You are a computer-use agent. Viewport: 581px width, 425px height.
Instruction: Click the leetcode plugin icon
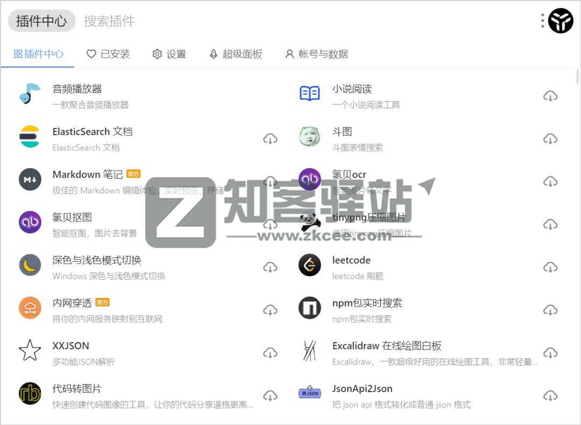click(309, 267)
